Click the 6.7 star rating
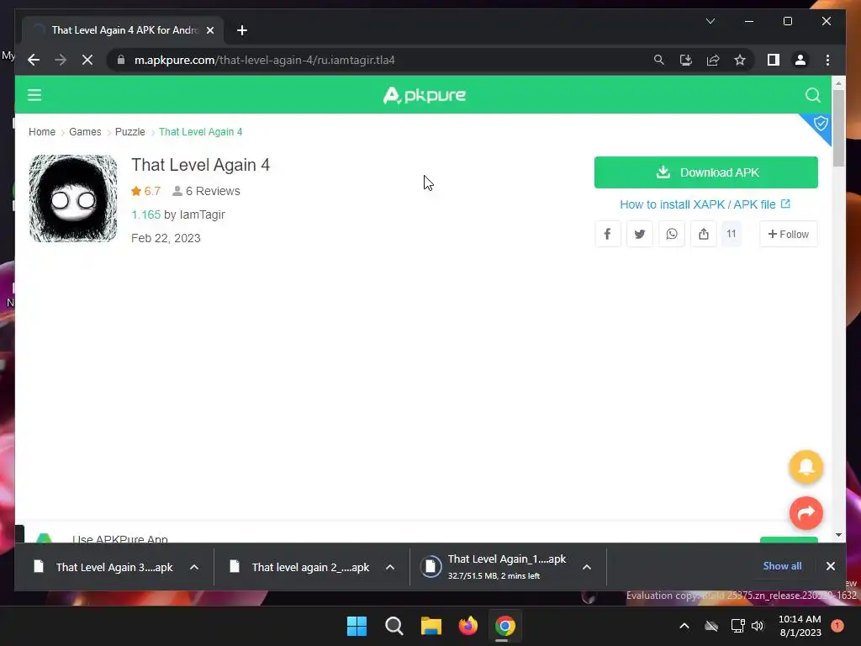The height and width of the screenshot is (646, 861). 145,191
